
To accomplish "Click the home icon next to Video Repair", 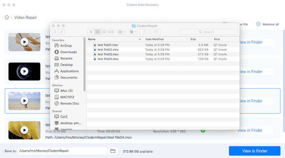I will point(7,17).
